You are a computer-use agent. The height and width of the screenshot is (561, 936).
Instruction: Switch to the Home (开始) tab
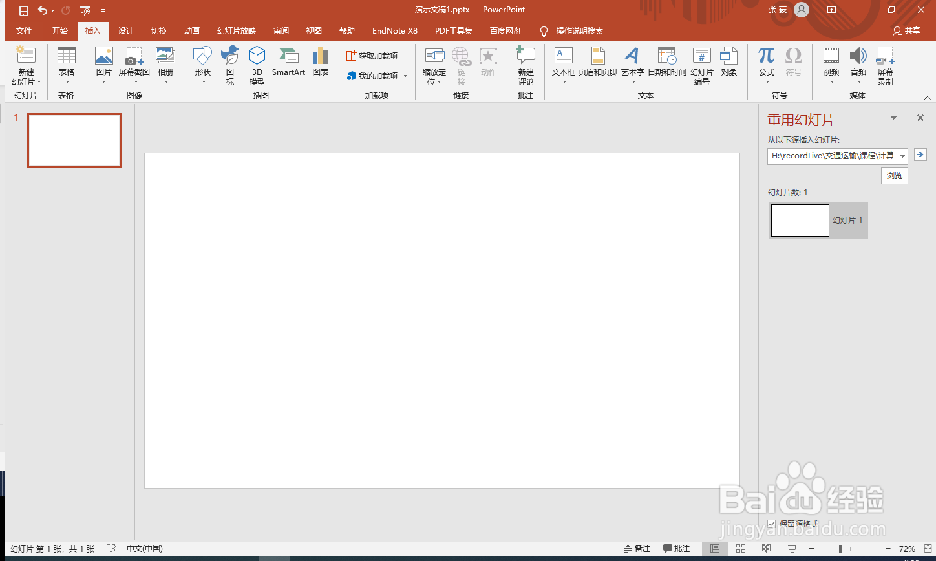(x=60, y=31)
